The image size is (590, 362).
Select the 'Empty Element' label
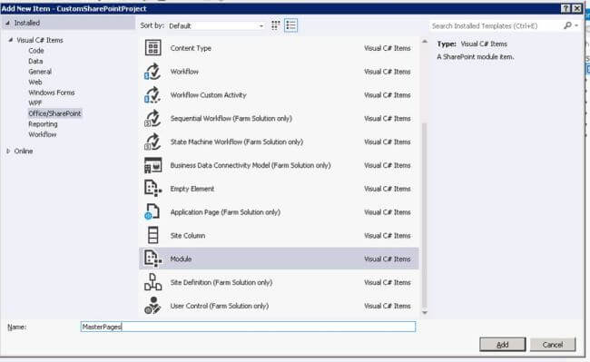(192, 189)
